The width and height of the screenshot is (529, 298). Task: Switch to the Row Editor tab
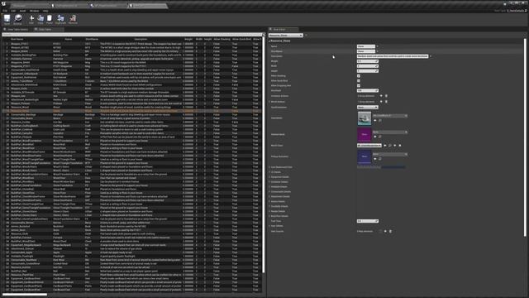point(284,30)
